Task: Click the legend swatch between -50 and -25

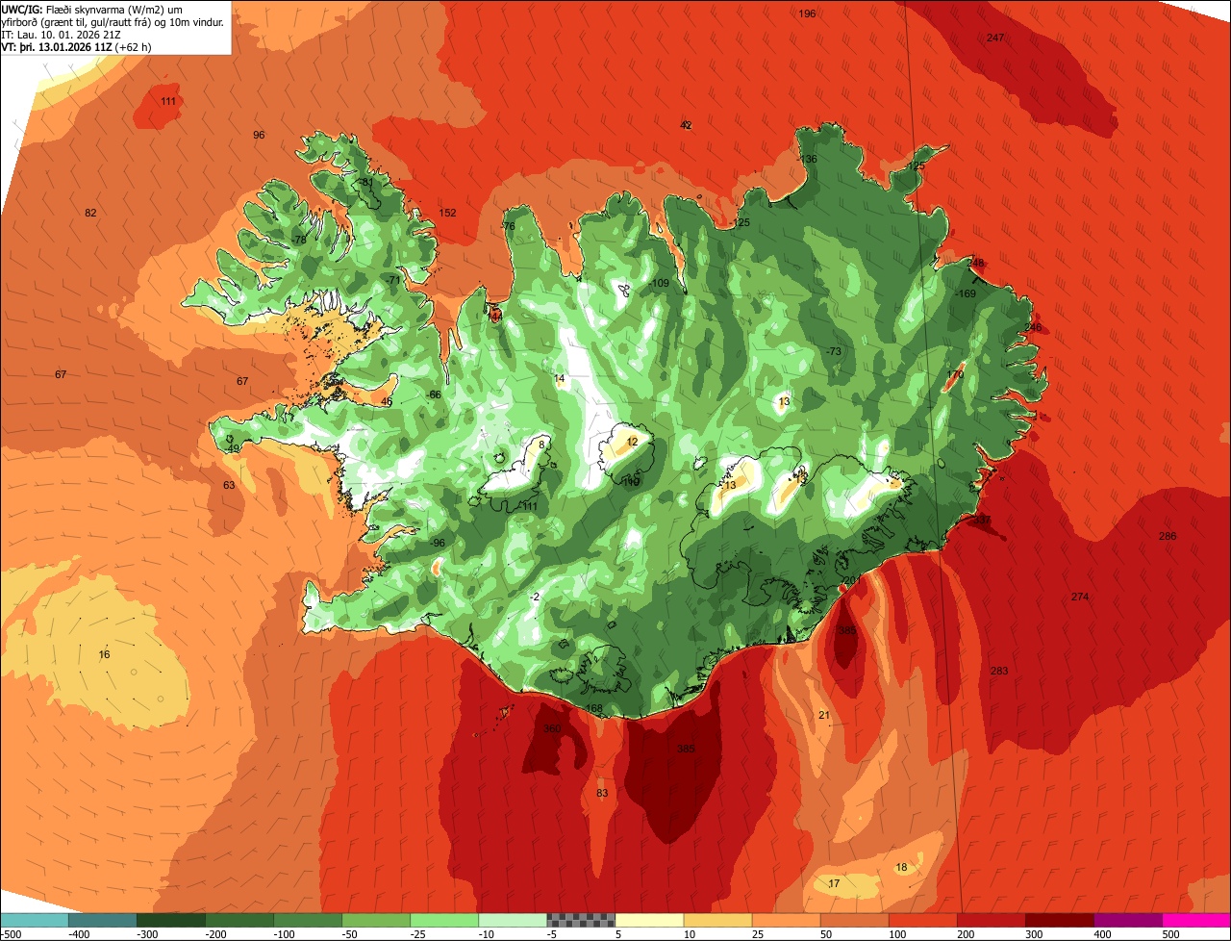Action: 375,919
